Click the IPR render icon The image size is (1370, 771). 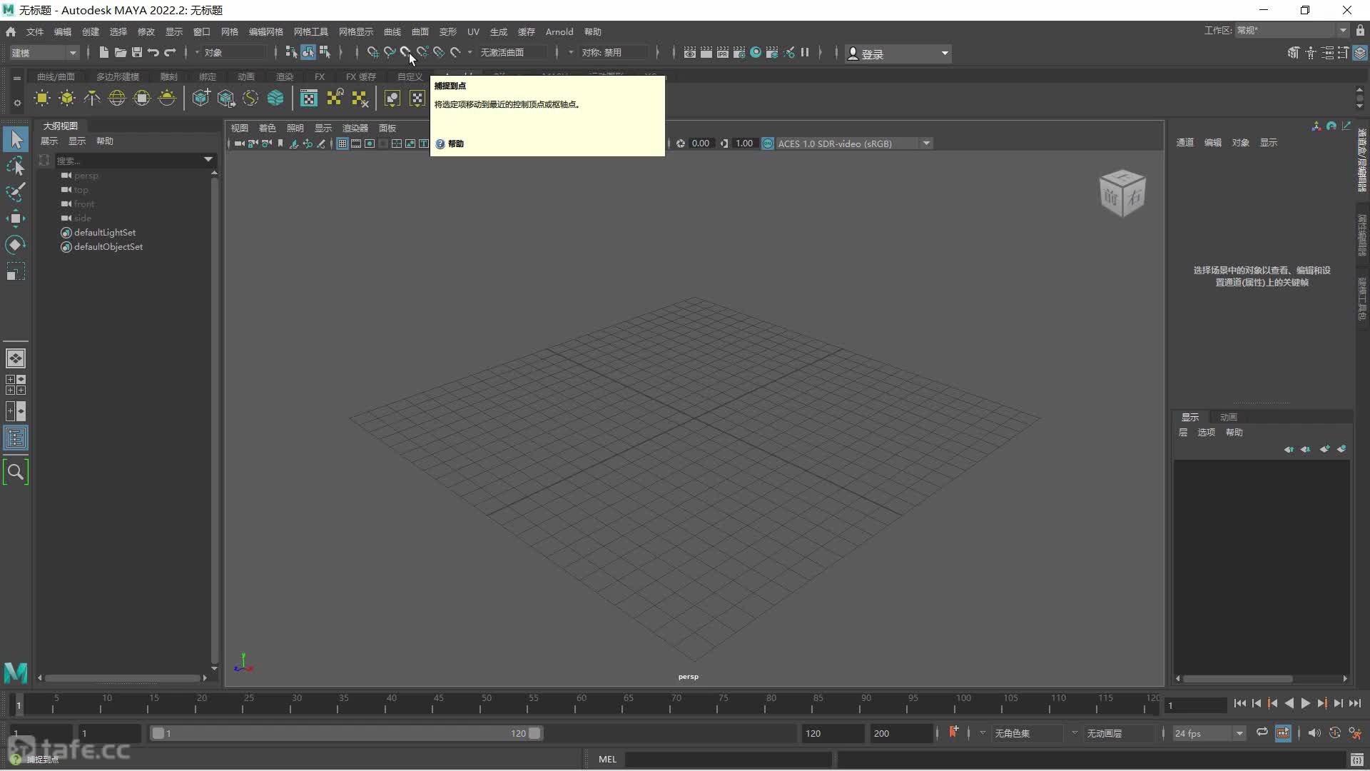click(722, 52)
